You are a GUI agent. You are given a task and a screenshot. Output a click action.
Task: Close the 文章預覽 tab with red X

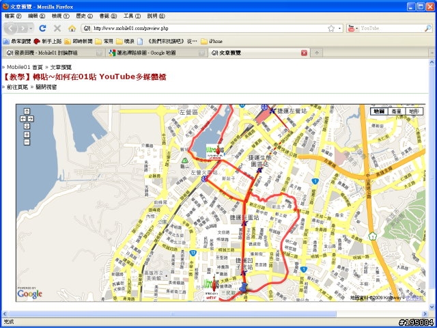tap(304, 53)
